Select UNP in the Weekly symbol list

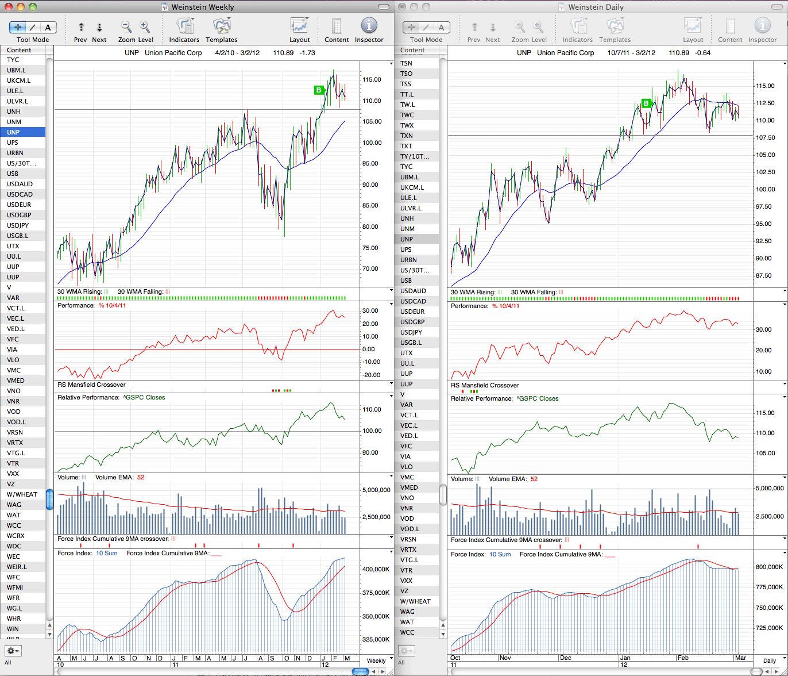(23, 132)
